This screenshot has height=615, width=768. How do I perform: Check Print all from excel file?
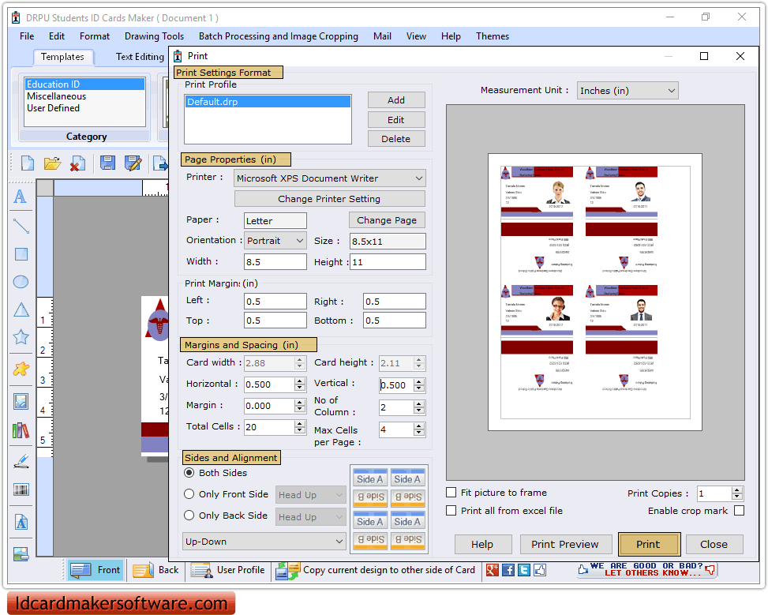pos(451,510)
